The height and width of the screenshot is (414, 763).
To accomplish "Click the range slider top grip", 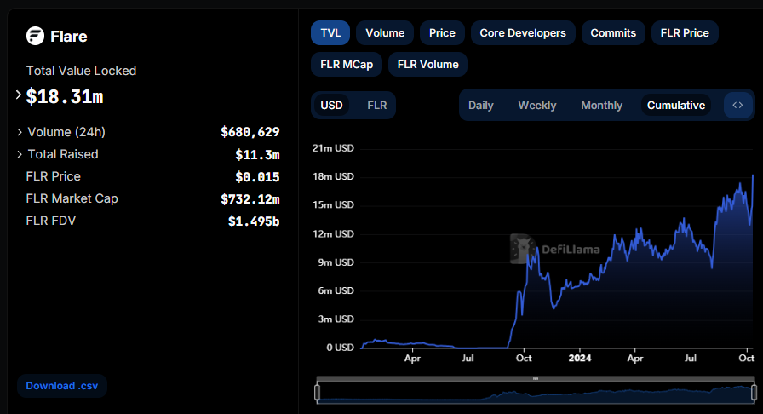I will [536, 378].
